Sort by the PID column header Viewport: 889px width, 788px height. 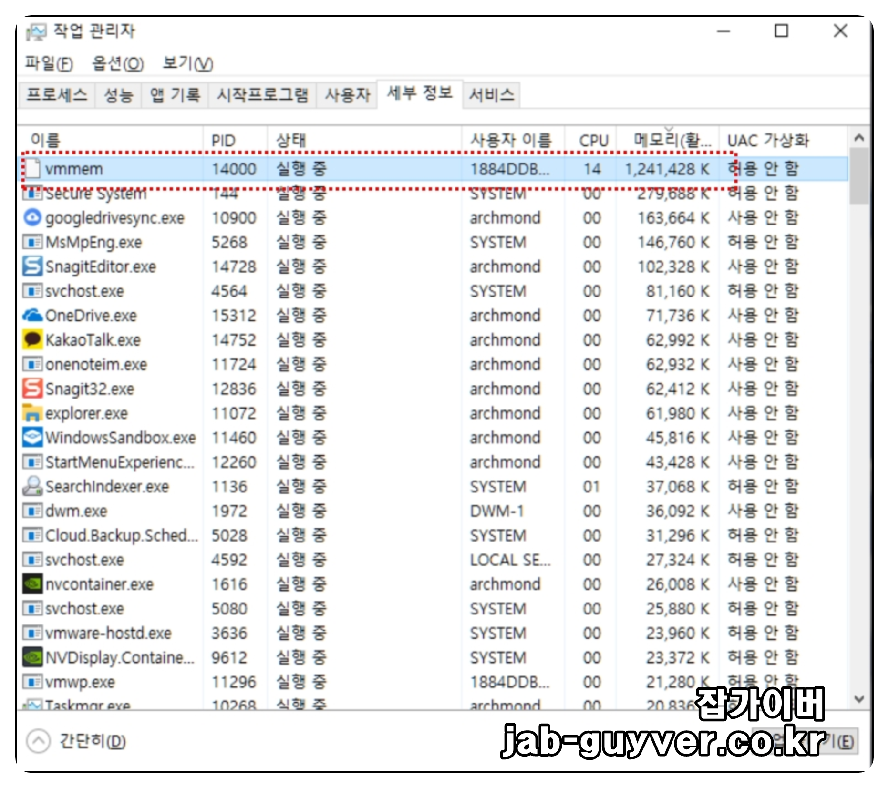235,140
